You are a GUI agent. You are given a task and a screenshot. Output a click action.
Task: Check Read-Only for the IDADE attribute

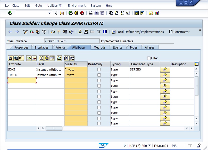tap(99, 75)
